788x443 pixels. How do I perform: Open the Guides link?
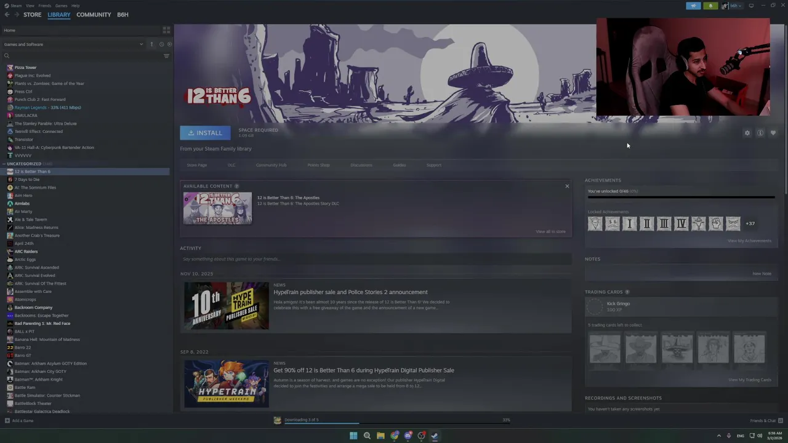point(399,165)
